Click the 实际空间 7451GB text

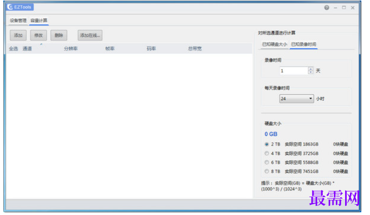coord(302,171)
